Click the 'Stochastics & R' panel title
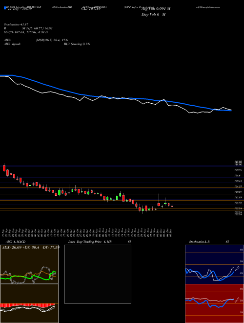 (x=199, y=242)
